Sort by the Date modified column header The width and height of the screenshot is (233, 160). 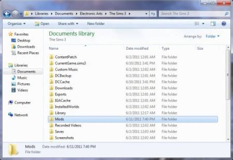tap(137, 48)
